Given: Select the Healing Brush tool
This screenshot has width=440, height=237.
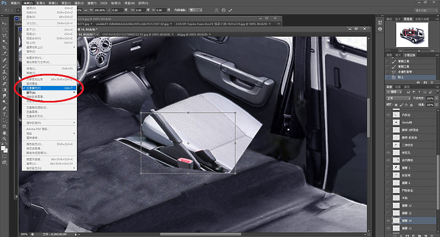Looking at the screenshot, I should click(4, 60).
